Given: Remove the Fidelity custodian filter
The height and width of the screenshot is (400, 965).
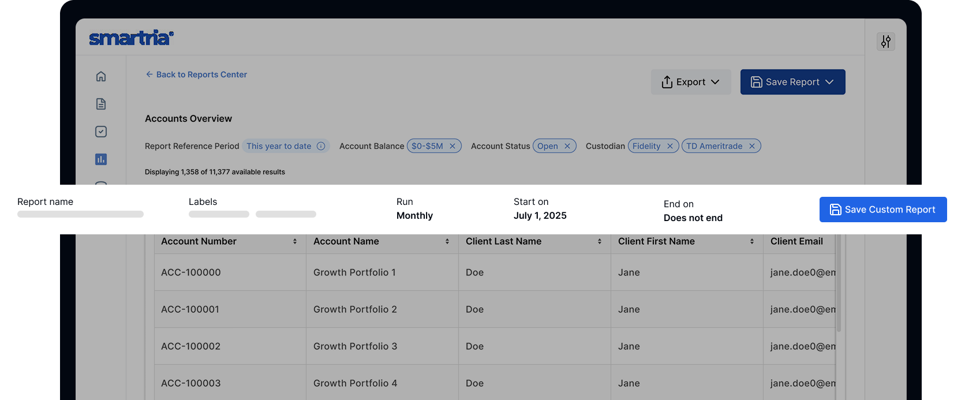Looking at the screenshot, I should point(669,146).
